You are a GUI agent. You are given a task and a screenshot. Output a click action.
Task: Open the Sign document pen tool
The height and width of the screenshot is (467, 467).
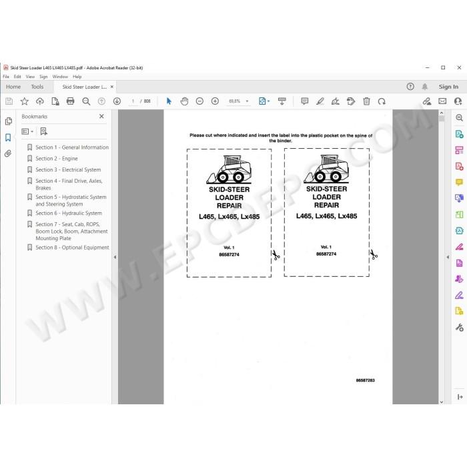tap(336, 101)
